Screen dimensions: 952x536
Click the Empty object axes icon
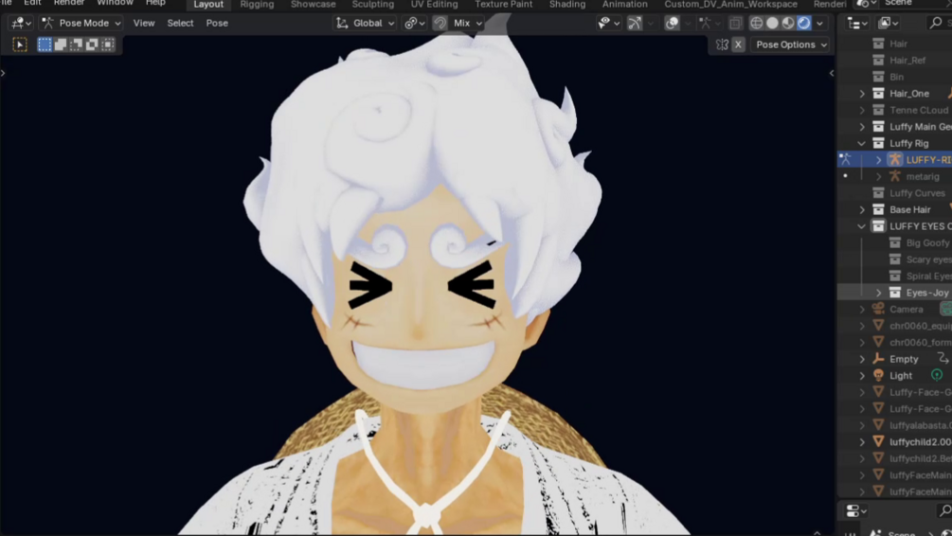(878, 359)
